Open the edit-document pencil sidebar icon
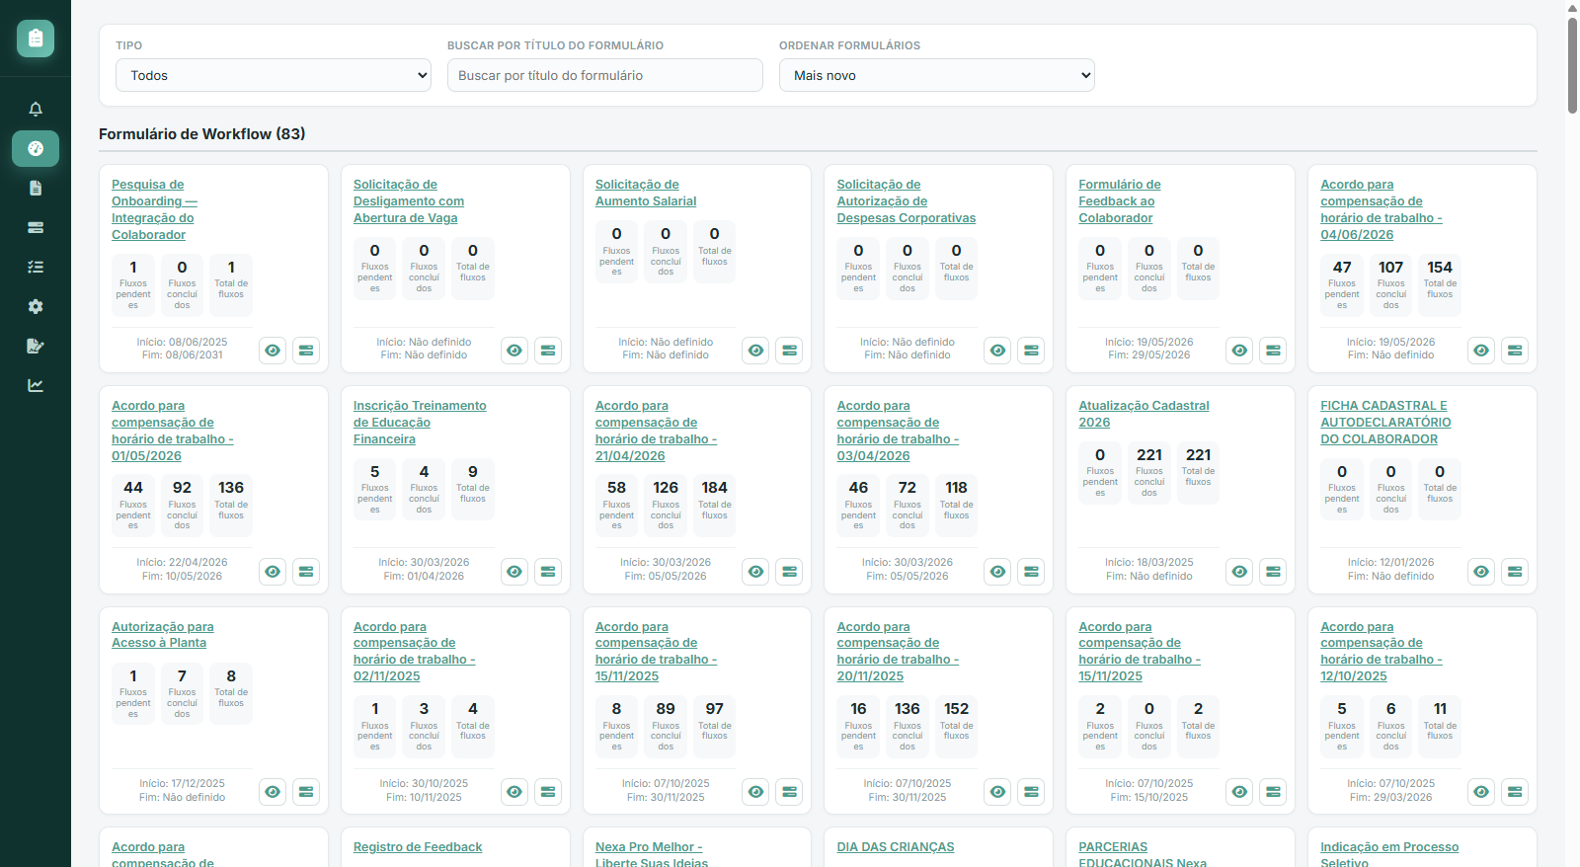 point(36,347)
